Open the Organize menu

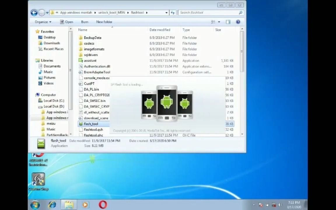click(43, 22)
